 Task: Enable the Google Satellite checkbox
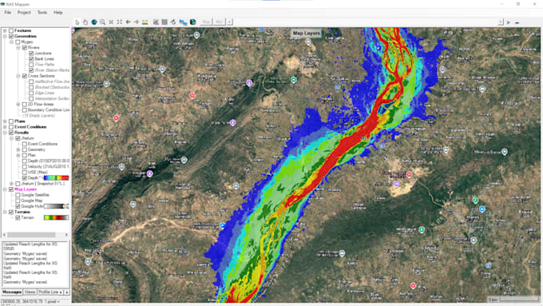[x=18, y=195]
